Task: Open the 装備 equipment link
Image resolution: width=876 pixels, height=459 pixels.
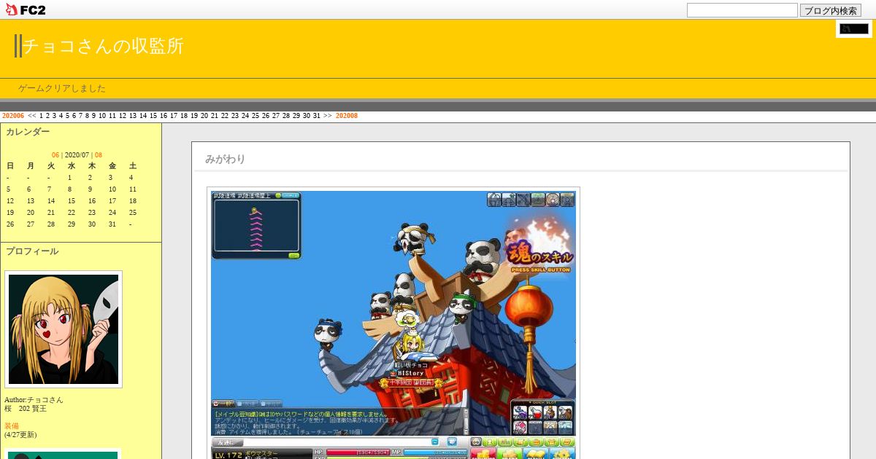Action: [x=12, y=426]
